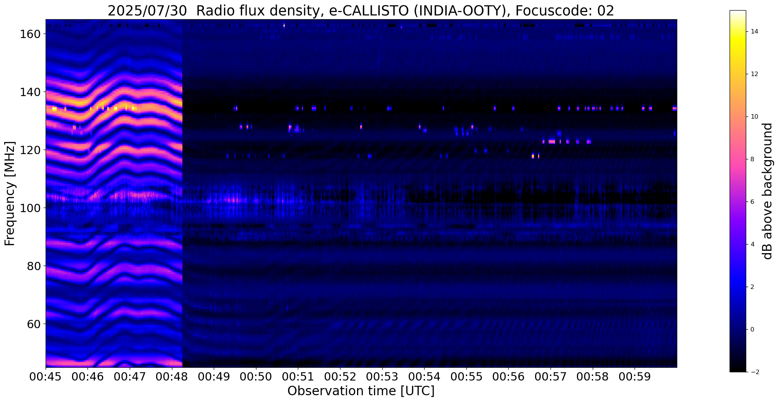
Task: Click the 00:50 time tick label
Action: pyautogui.click(x=256, y=376)
